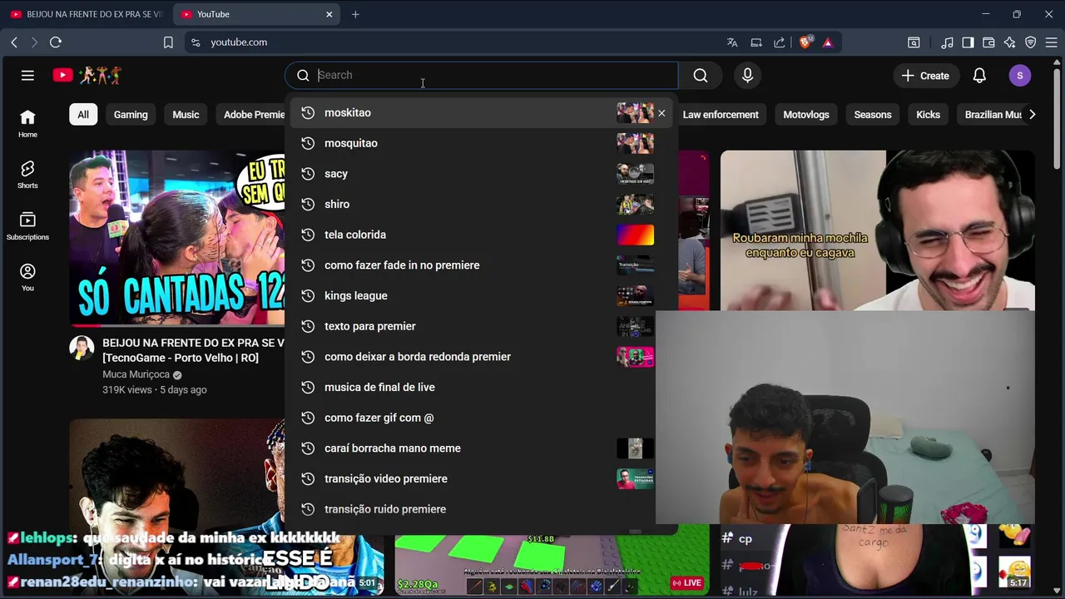Screen dimensions: 1065x599
Task: Open the tab search icon in the toolbar
Action: click(914, 42)
